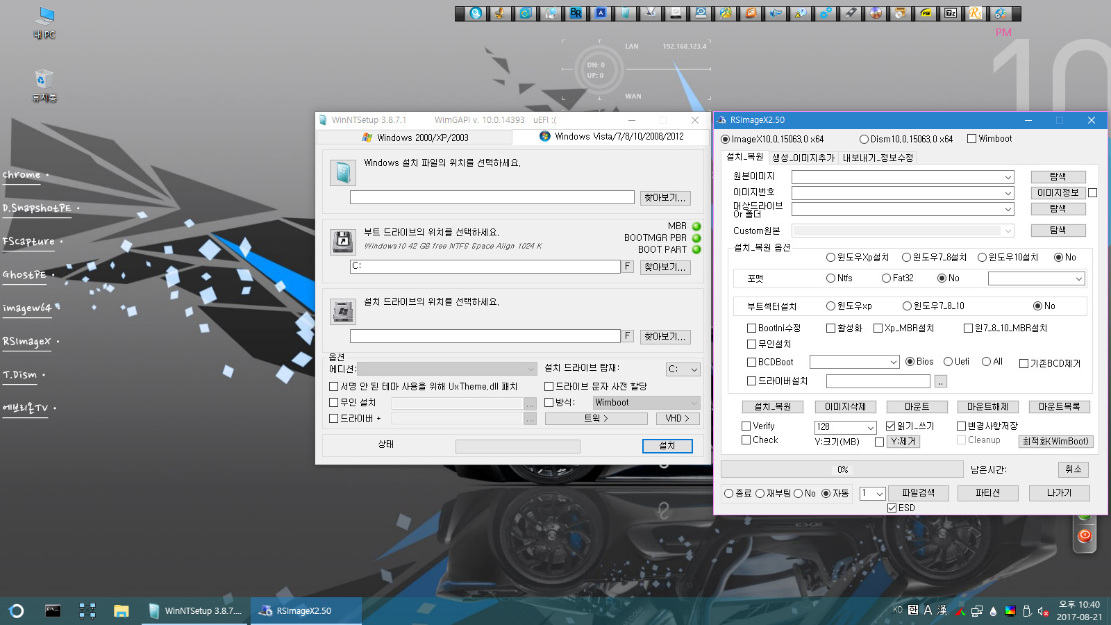
Task: Switch to Windows Vista/7/8/10/2008/2012 tab
Action: [611, 136]
